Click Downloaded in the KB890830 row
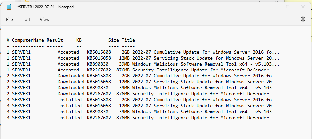 [x=71, y=88]
